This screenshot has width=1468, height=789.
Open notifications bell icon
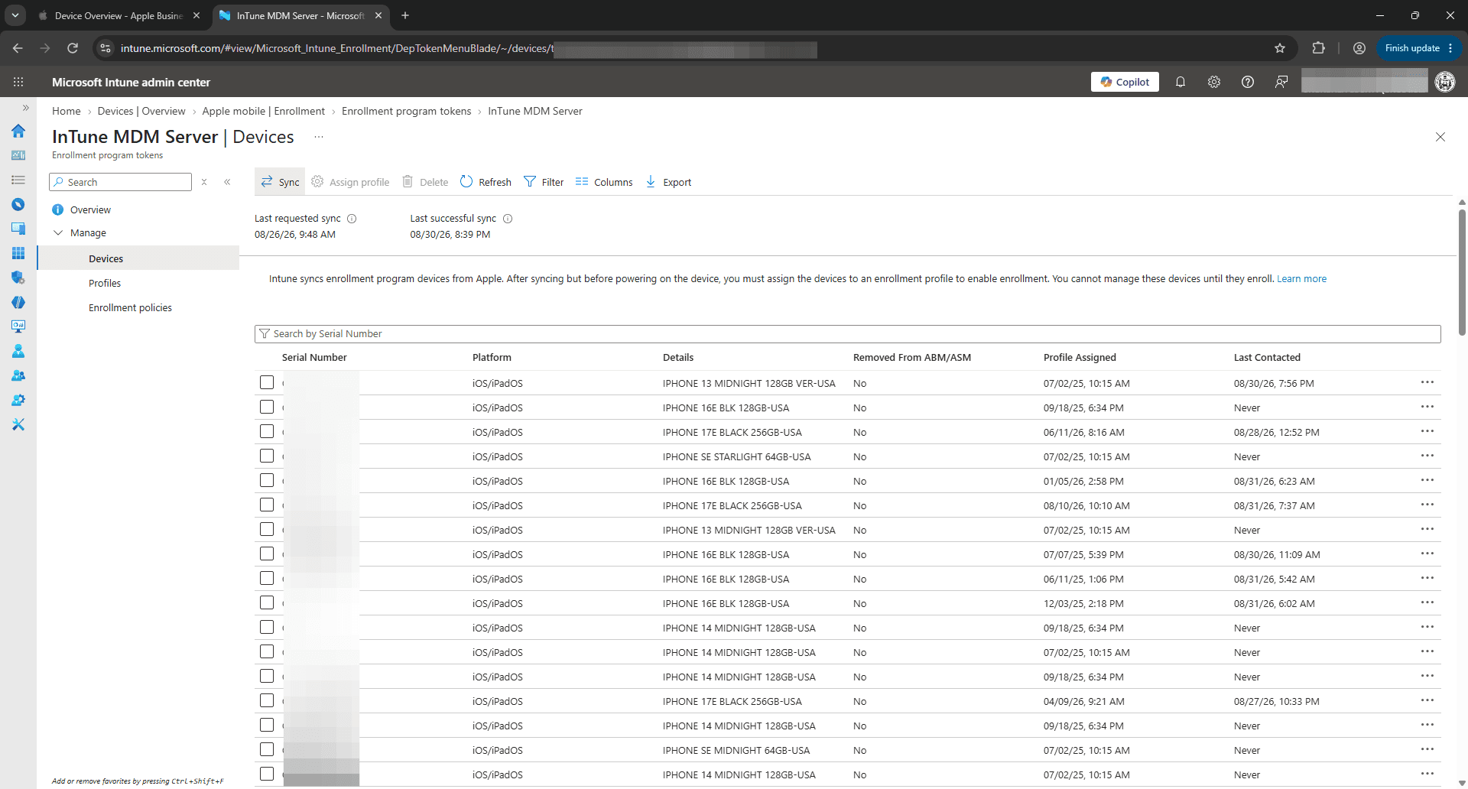coord(1181,82)
